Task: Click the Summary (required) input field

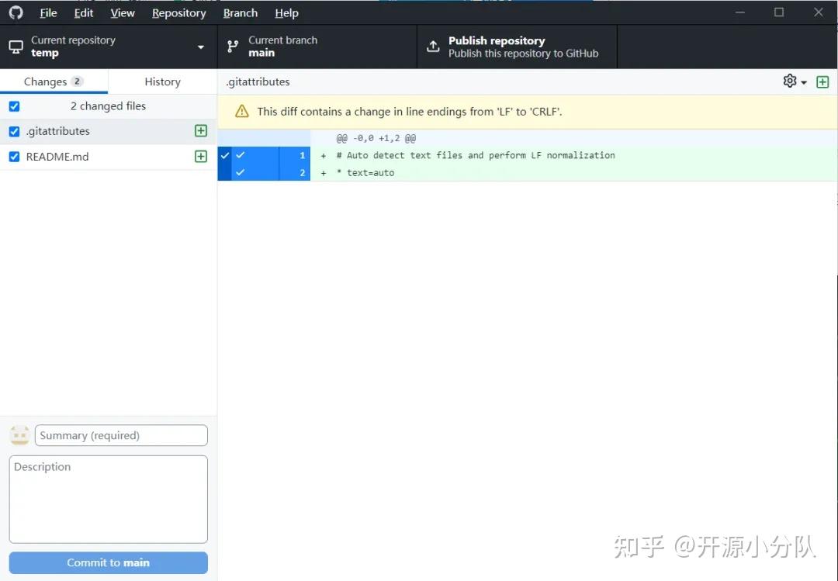Action: (120, 435)
